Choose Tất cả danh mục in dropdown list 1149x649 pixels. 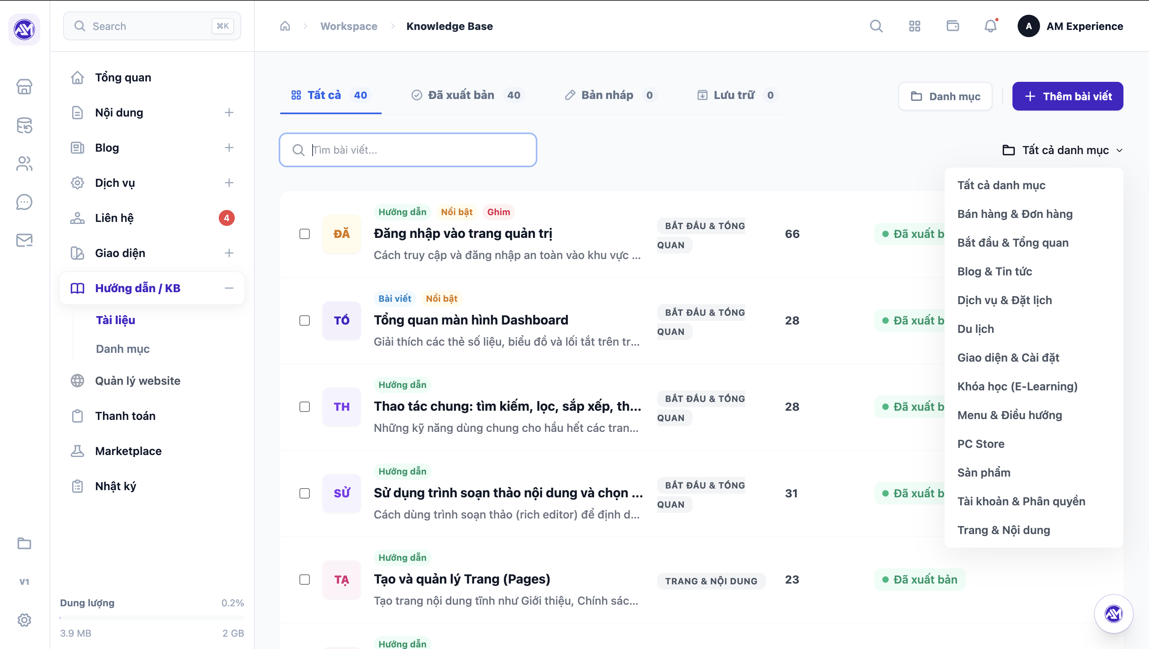click(x=1034, y=185)
